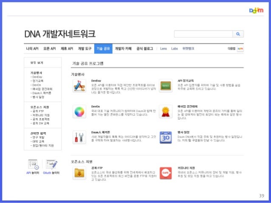Click the API 놀이터 text label

pos(33,173)
